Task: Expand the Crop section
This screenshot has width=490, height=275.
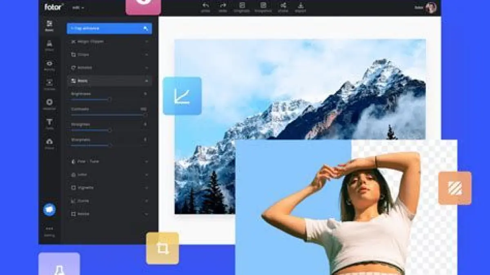Action: click(109, 55)
